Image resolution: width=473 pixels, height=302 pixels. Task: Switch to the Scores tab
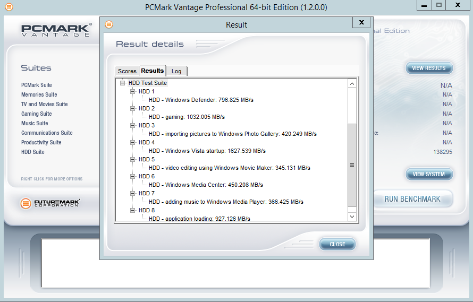coord(127,71)
